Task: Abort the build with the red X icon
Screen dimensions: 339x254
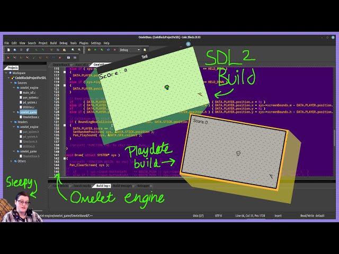Action: 114,50
